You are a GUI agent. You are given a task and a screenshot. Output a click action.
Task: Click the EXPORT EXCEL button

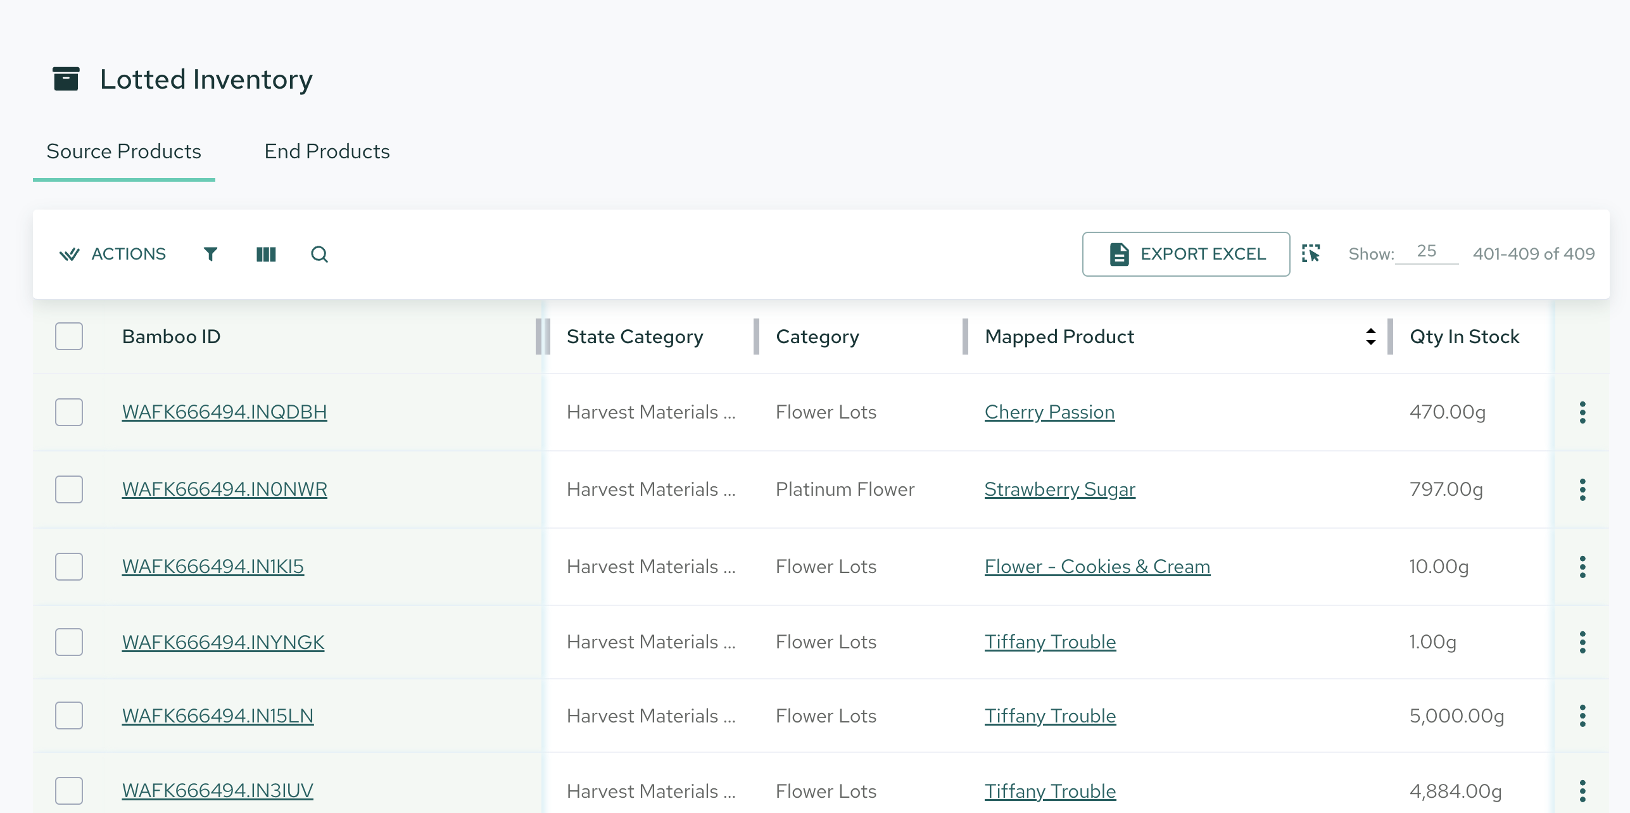pos(1186,254)
